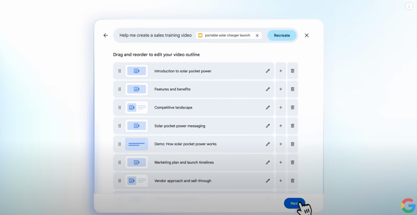Delete the 'Vendor approach and sell-through' scene
The image size is (417, 215).
click(292, 181)
